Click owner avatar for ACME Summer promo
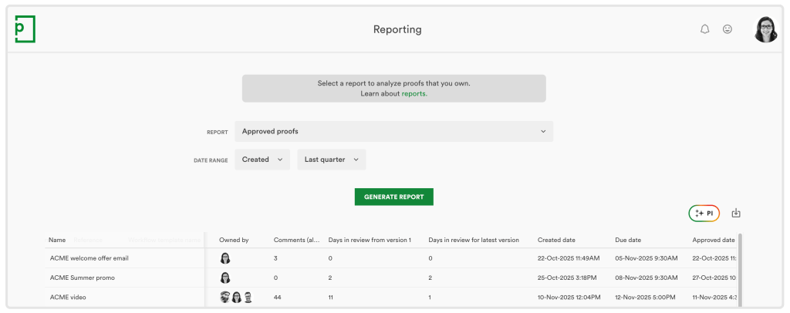 (x=225, y=278)
